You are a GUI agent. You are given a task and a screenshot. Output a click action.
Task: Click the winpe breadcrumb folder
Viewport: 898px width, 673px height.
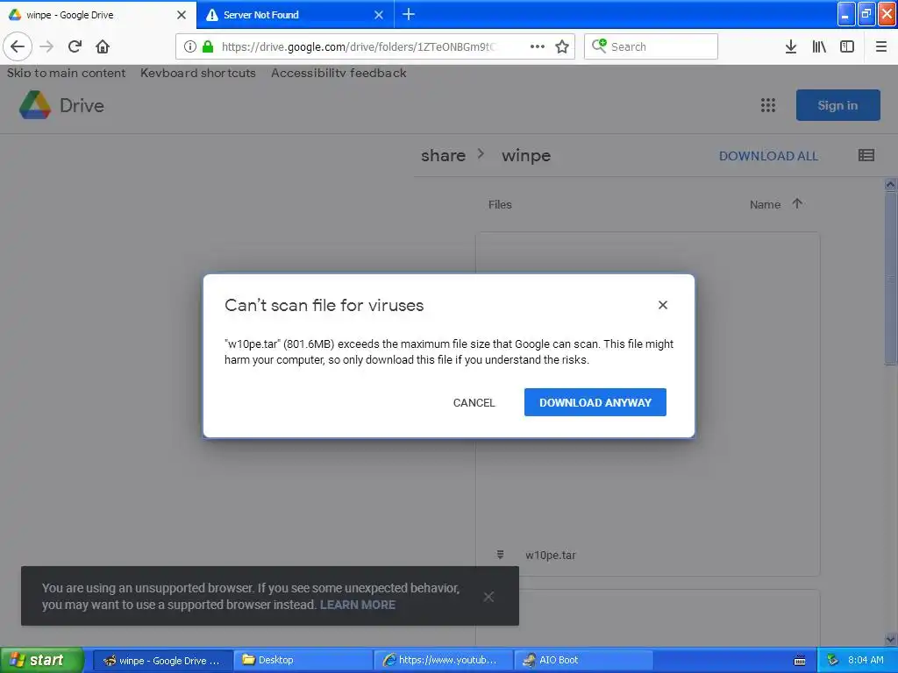(x=526, y=155)
